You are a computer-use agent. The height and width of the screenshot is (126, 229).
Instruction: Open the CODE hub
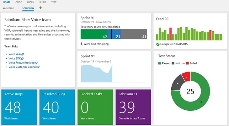(19, 2)
